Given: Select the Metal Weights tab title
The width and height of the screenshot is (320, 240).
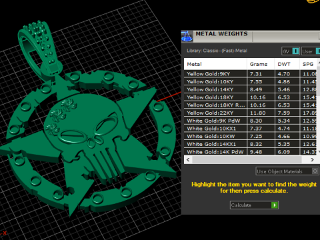Looking at the screenshot, I should [x=221, y=34].
